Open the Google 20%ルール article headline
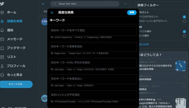This screenshot has width=189, height=108. pos(156,105)
